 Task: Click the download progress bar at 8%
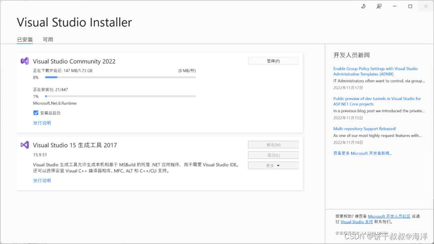tap(121, 77)
